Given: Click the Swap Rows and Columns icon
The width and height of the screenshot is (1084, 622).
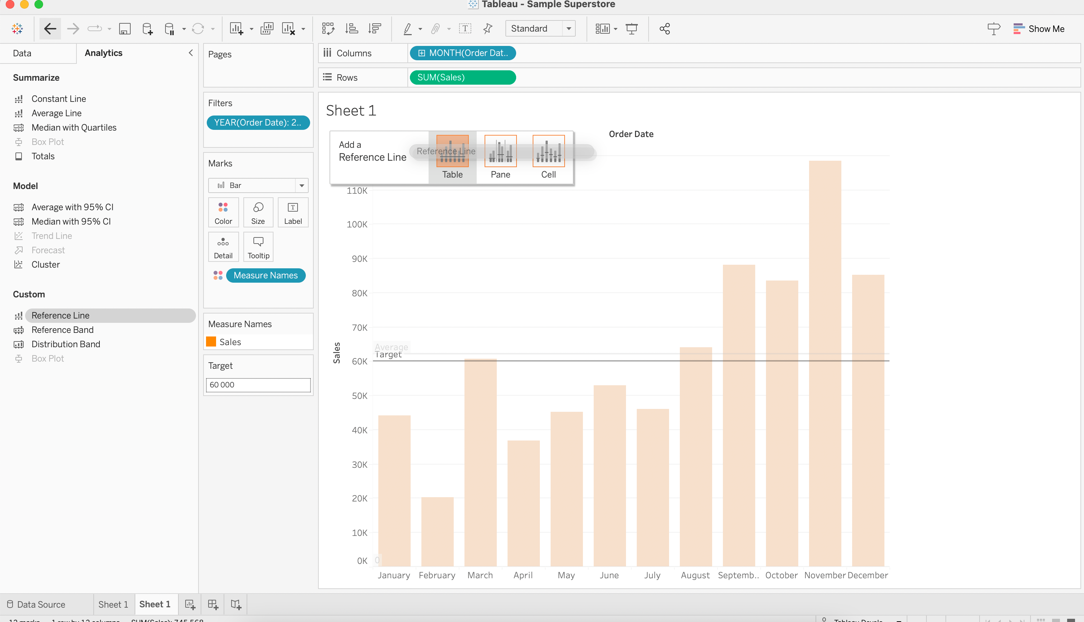Looking at the screenshot, I should [x=328, y=29].
